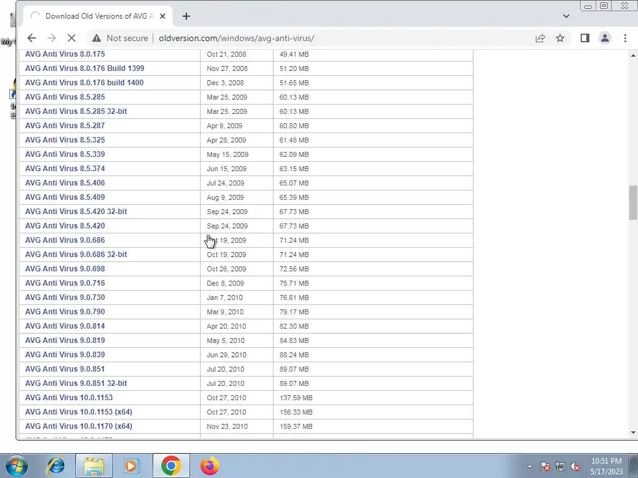
Task: Click the date Dec 8, 2009
Action: (225, 283)
